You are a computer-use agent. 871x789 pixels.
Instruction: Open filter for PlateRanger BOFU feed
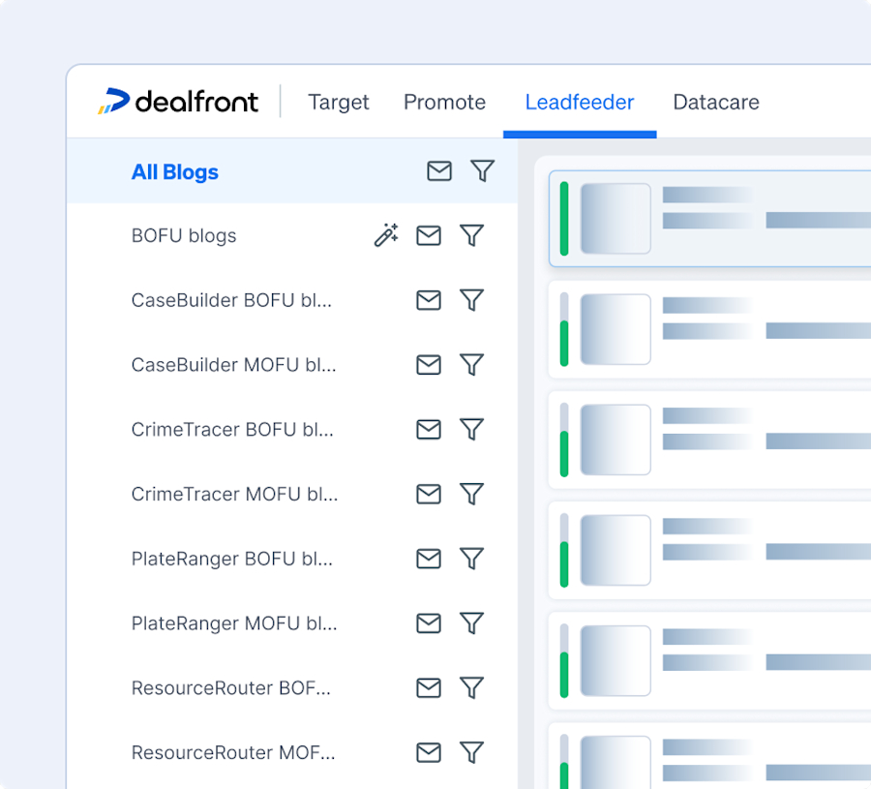471,559
